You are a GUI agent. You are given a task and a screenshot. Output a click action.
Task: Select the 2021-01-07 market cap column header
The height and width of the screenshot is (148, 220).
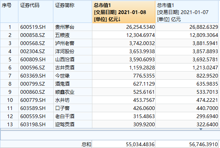pyautogui.click(x=187, y=12)
